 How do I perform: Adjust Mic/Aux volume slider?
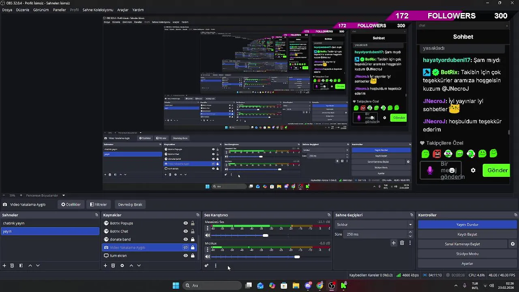(297, 257)
